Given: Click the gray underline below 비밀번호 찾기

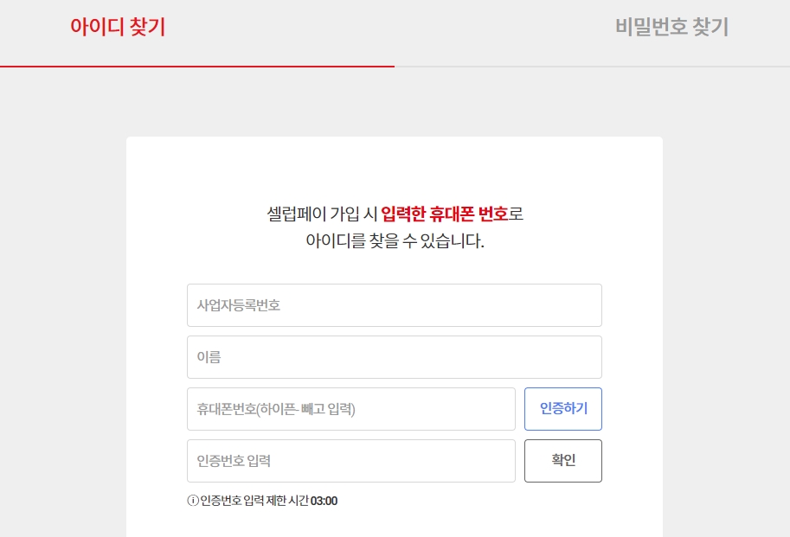Looking at the screenshot, I should 592,66.
